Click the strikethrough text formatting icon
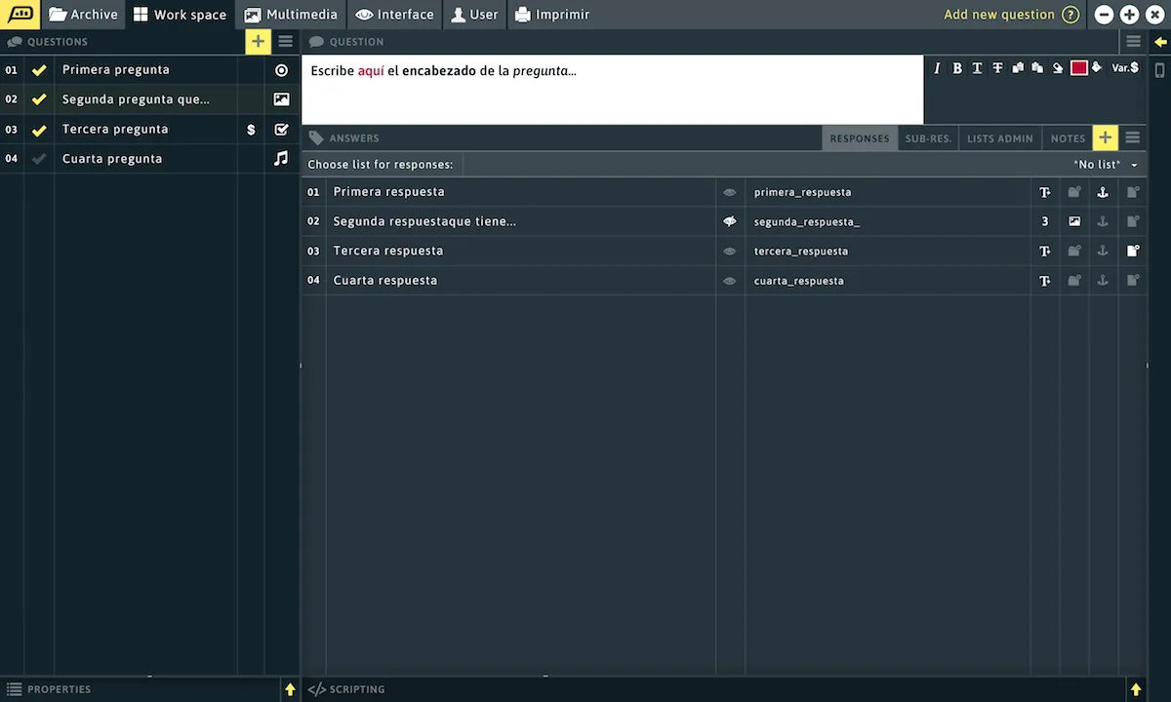 click(x=997, y=68)
